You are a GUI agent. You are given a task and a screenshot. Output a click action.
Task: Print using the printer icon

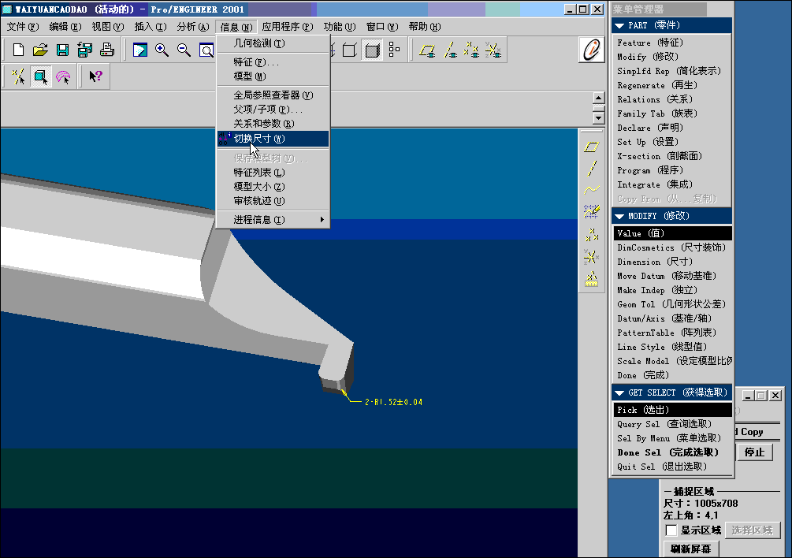pyautogui.click(x=106, y=50)
